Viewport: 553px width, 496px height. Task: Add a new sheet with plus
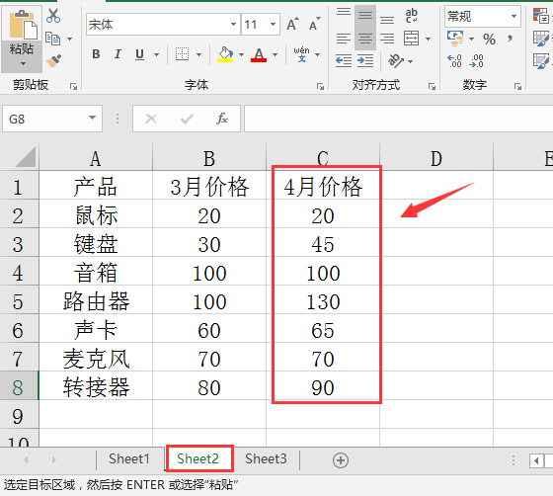[341, 460]
